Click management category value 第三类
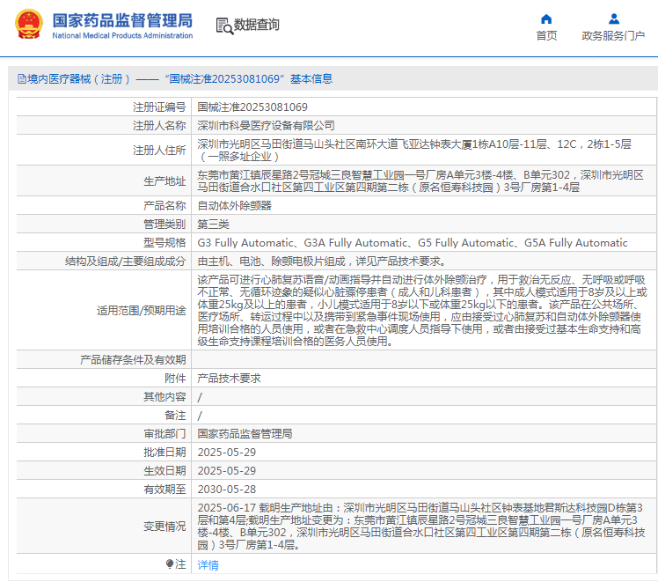 point(213,224)
